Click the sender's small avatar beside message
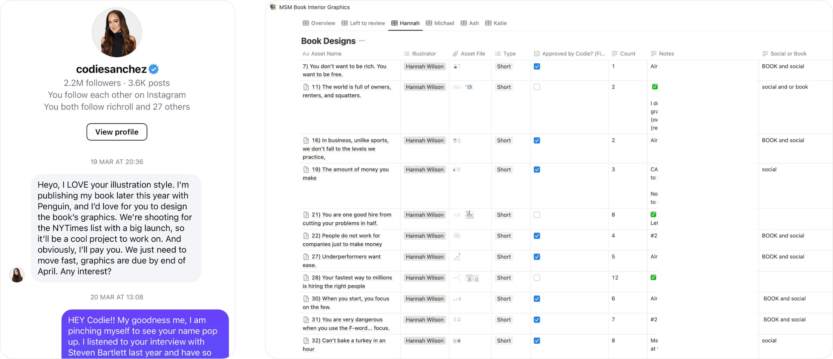This screenshot has width=833, height=359. (x=17, y=275)
